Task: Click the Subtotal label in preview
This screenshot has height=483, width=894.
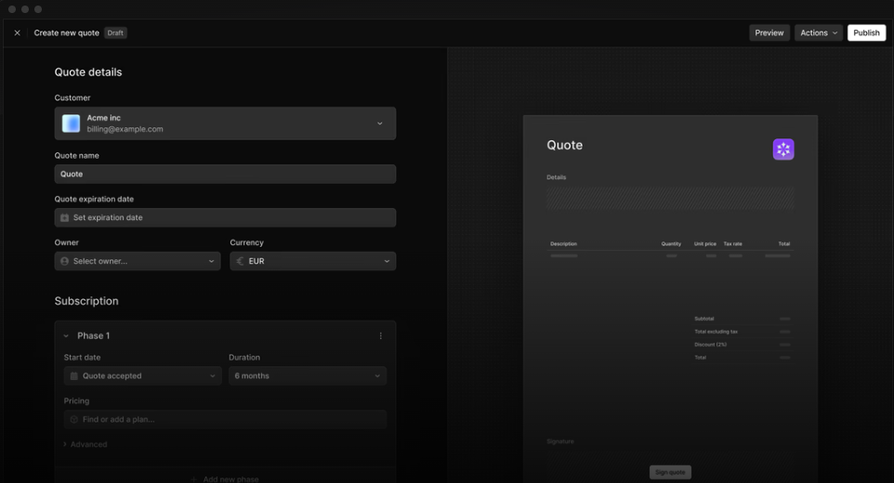Action: 704,319
